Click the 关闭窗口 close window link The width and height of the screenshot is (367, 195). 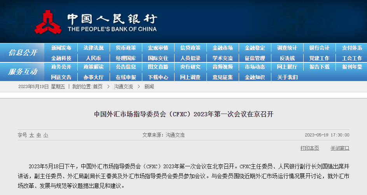point(340,148)
